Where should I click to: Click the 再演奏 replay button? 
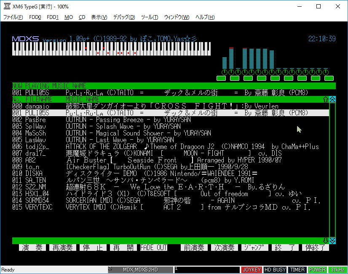click(x=63, y=247)
